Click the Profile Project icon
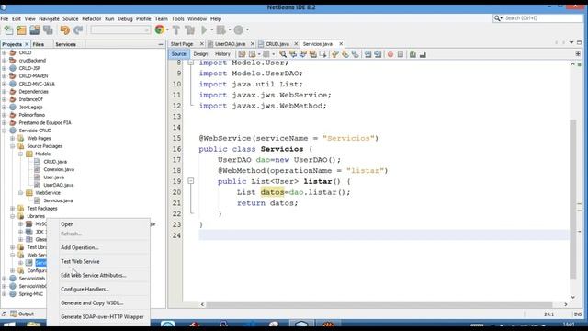Image resolution: width=588 pixels, height=331 pixels. coord(239,30)
